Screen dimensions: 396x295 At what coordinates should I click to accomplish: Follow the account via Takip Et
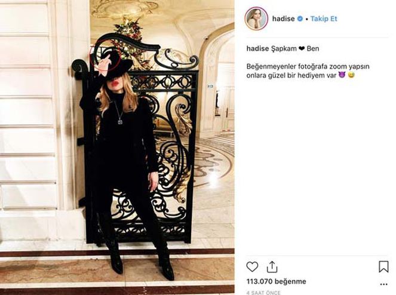[x=324, y=19]
